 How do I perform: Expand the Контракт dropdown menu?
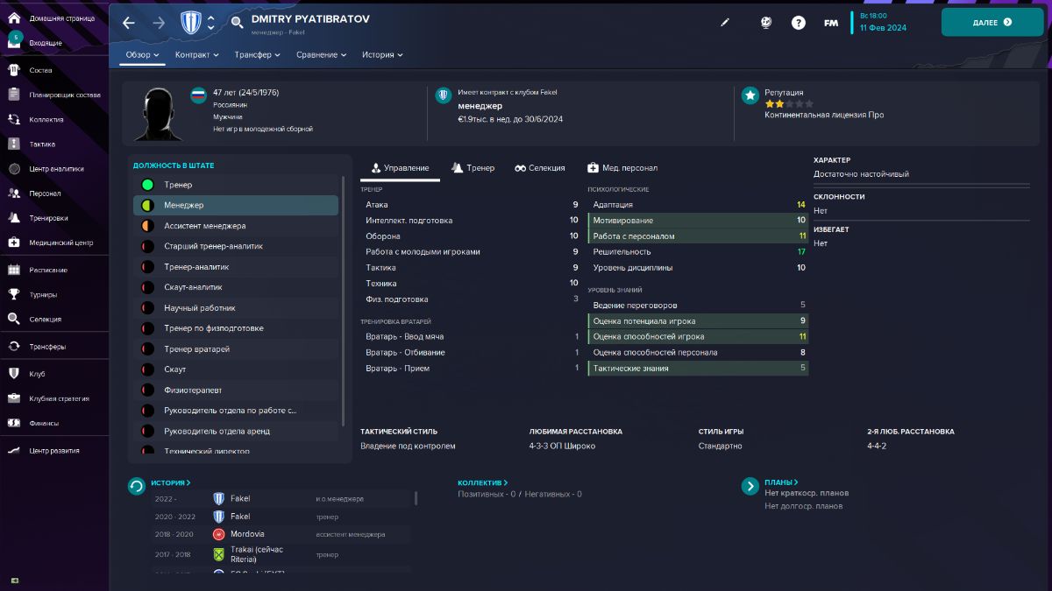click(197, 54)
